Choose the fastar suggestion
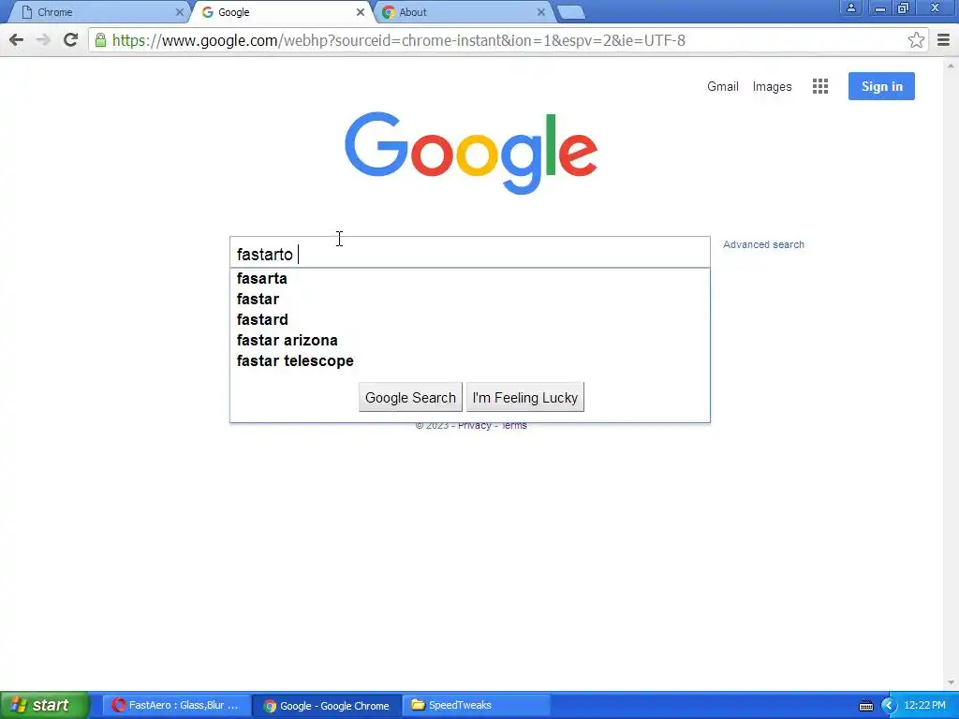Image resolution: width=959 pixels, height=719 pixels. 470,299
